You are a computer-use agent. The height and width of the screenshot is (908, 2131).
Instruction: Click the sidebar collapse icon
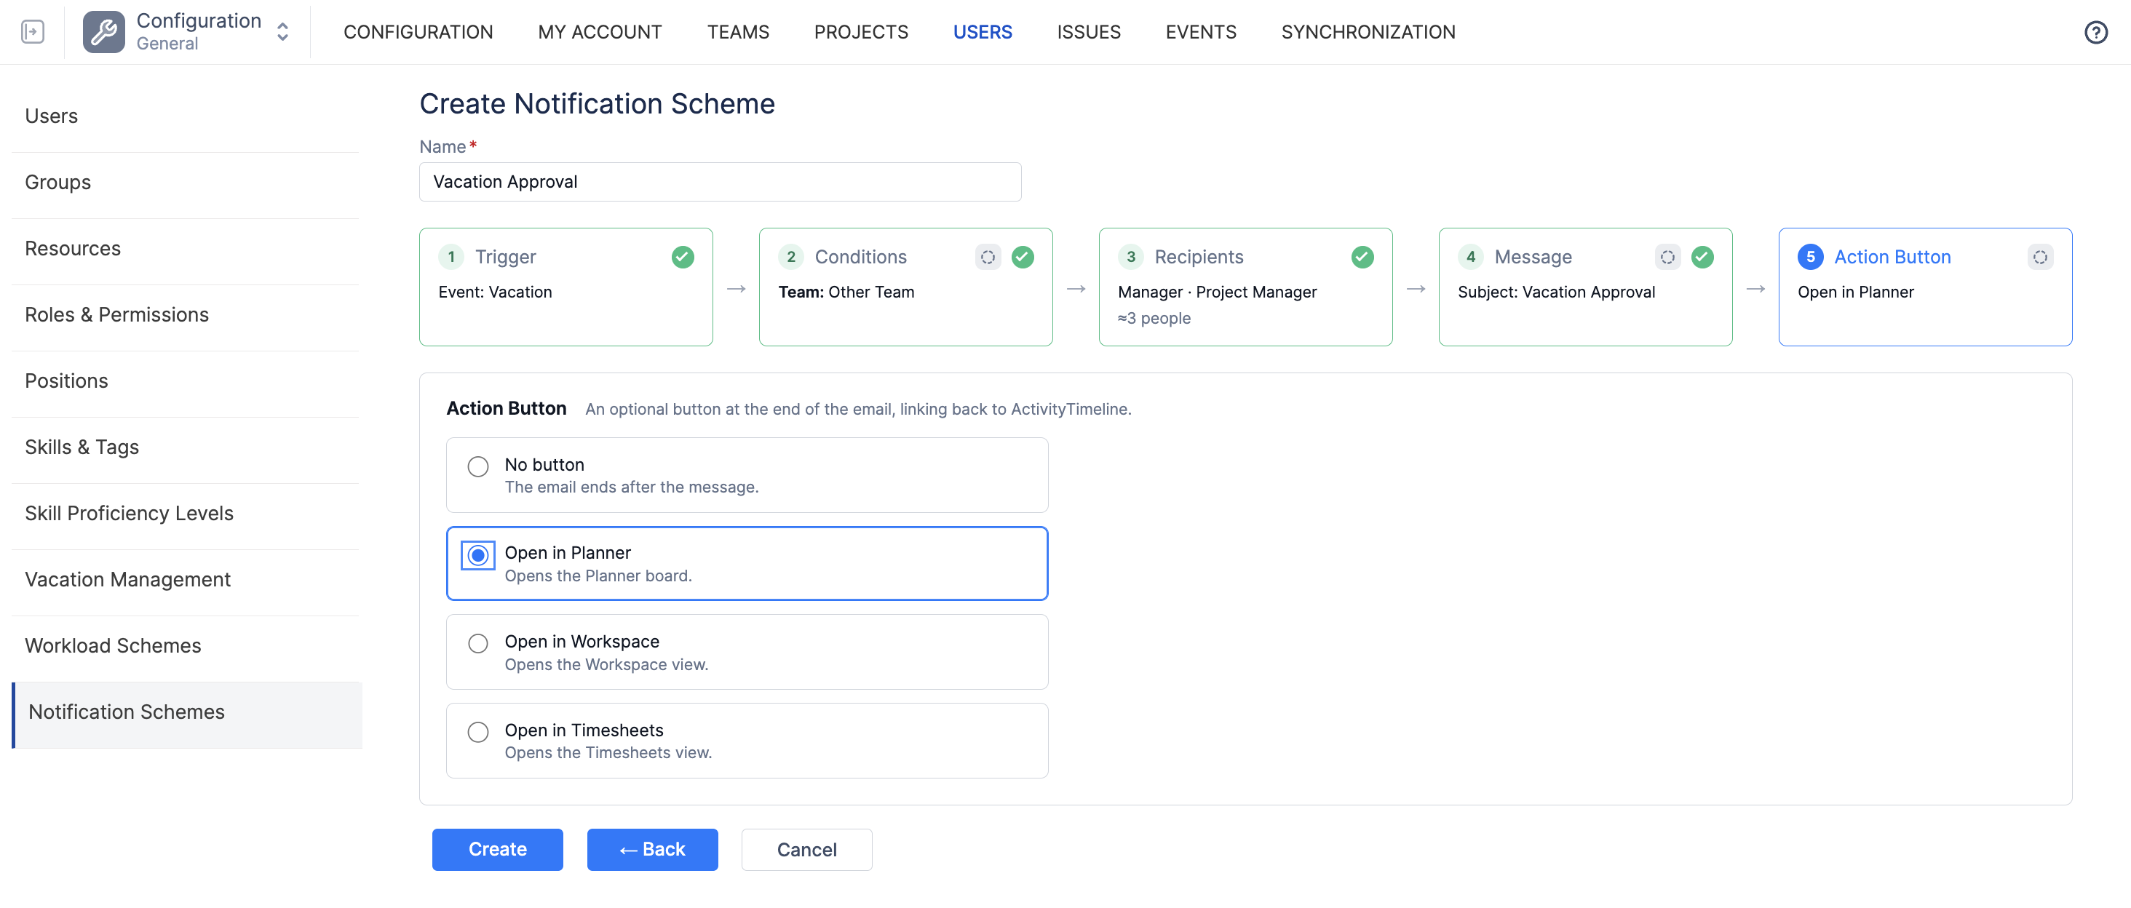[32, 31]
